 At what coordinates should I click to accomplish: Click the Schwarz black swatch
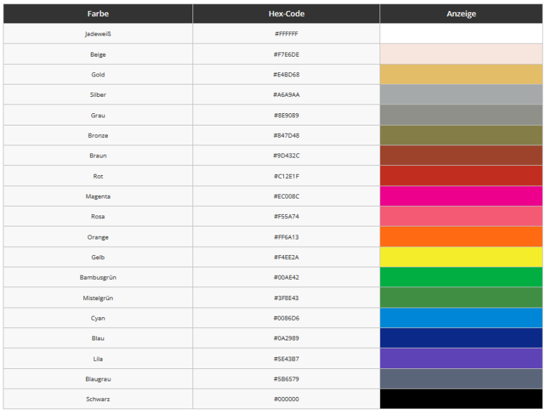461,399
